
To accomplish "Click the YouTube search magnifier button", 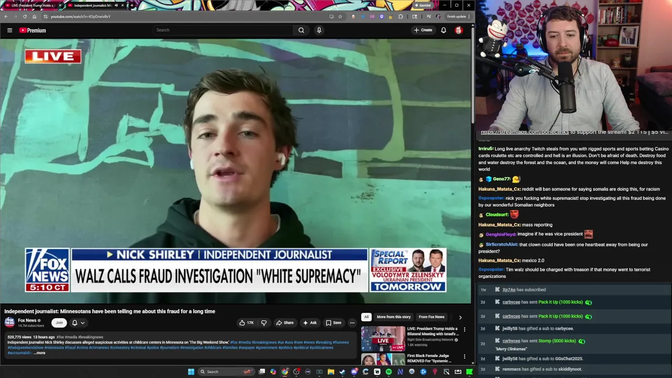I will click(x=301, y=30).
